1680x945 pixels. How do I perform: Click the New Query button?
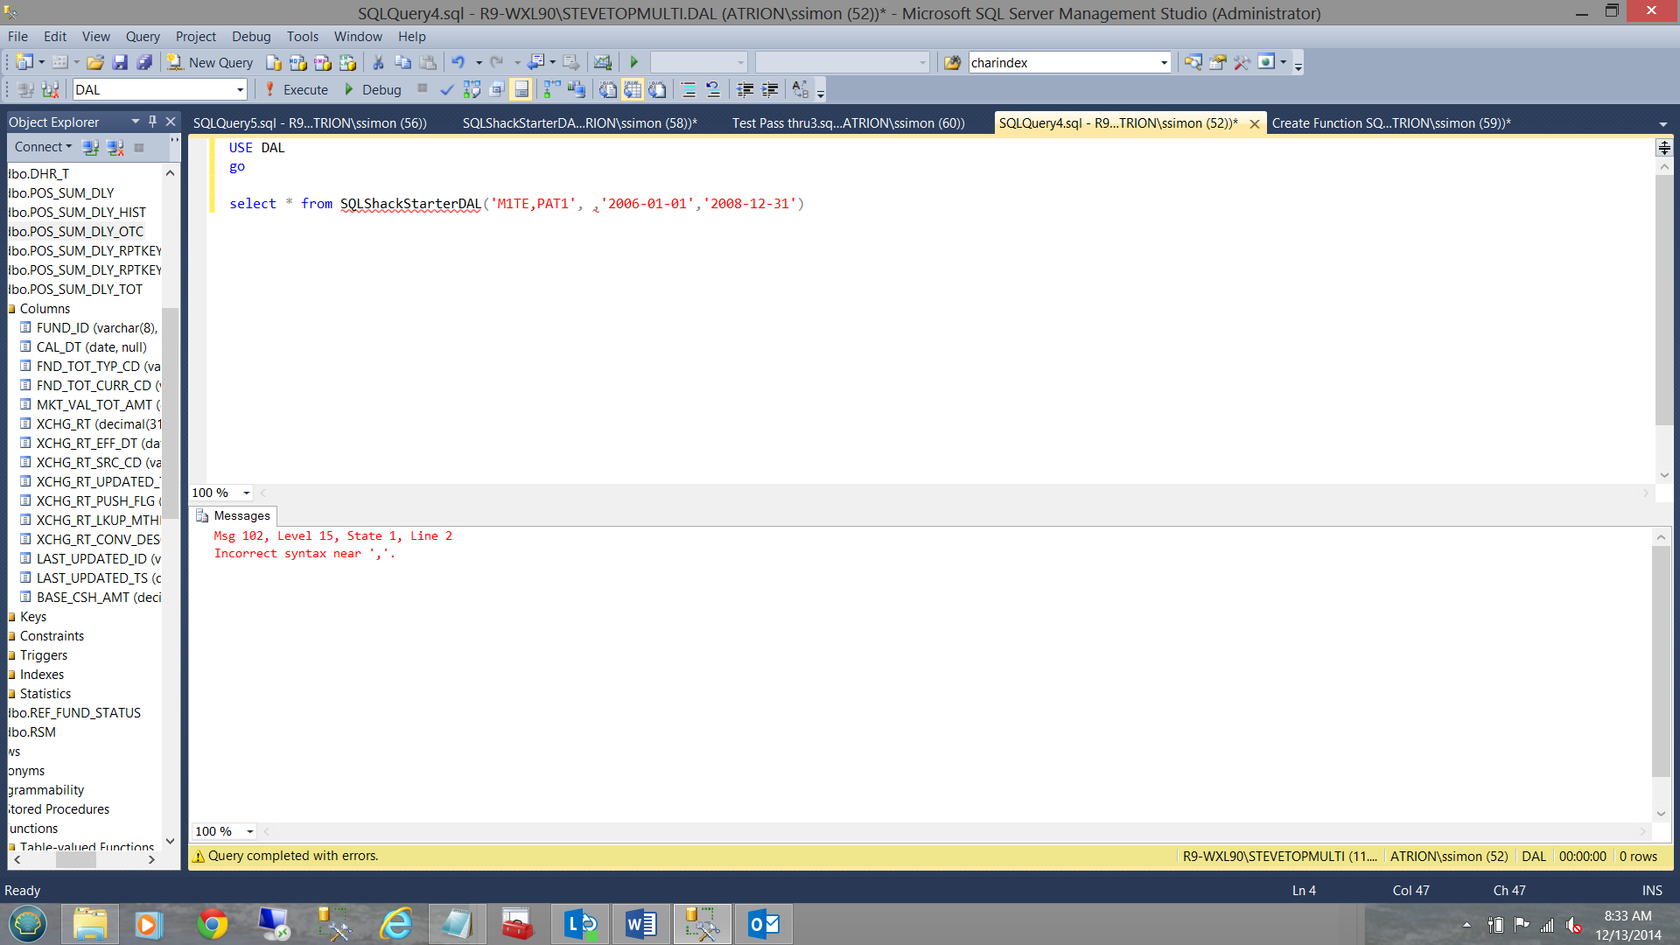click(x=211, y=62)
